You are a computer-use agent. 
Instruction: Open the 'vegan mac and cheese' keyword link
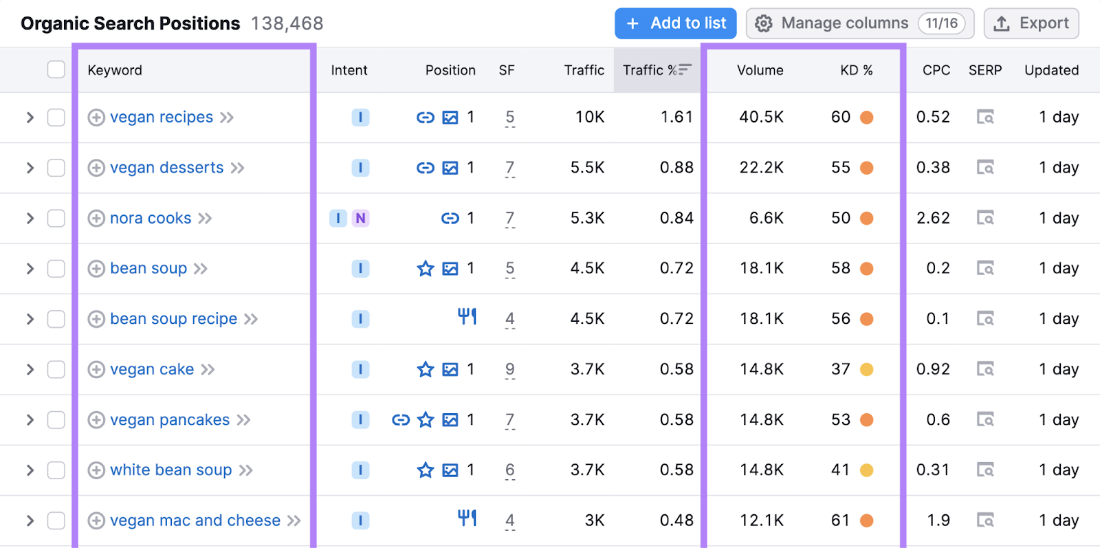(195, 521)
